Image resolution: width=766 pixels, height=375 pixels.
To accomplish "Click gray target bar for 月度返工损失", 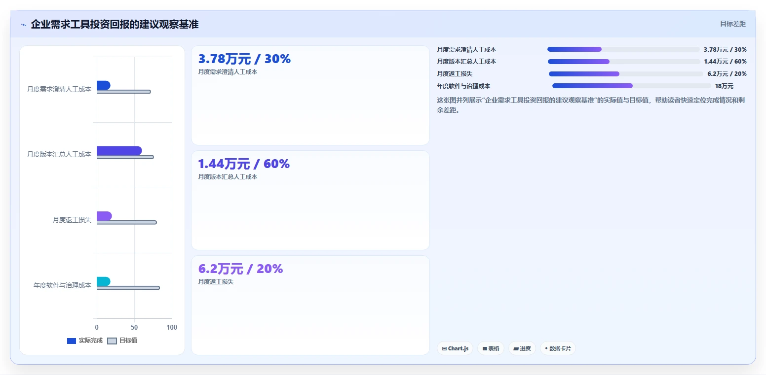I will (126, 223).
